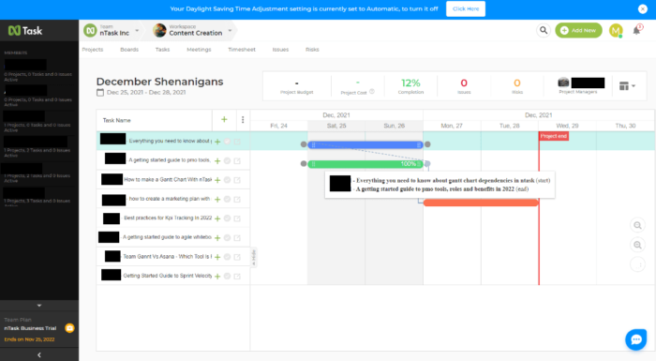Open details of 'A getting started guide to pmo'
Viewport: 656px width, 361px height.
pos(237,161)
